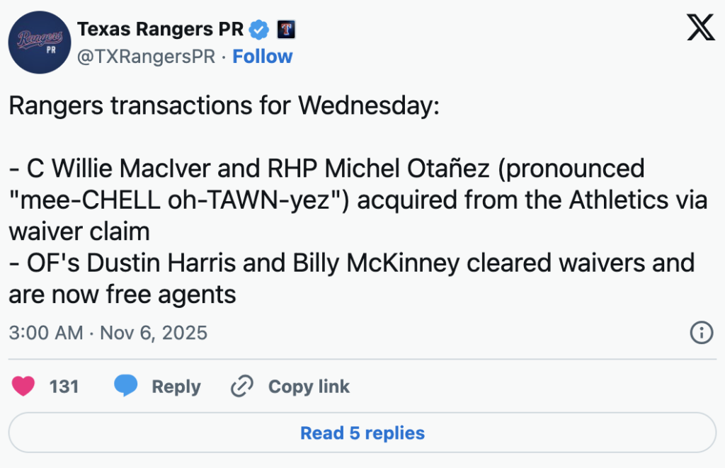Click the chain link icon

coord(242,387)
